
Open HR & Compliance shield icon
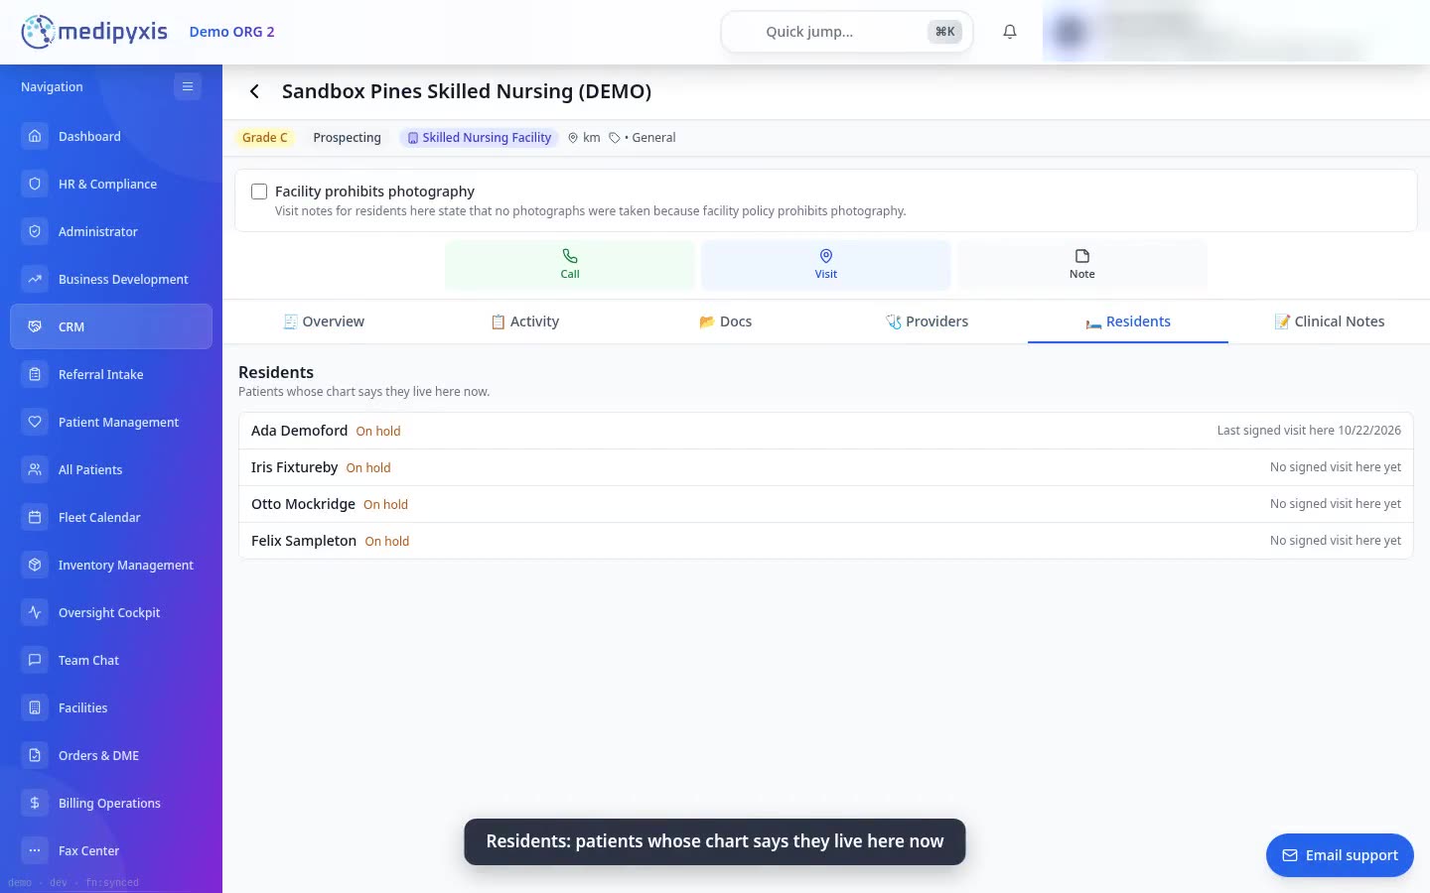(x=35, y=184)
